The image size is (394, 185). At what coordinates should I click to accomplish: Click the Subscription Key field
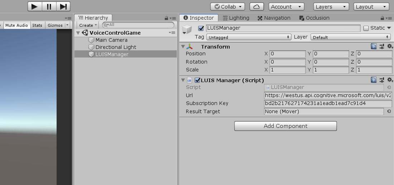328,104
